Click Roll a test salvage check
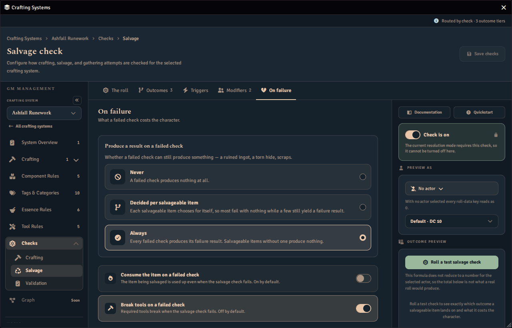This screenshot has height=328, width=512. [x=452, y=262]
